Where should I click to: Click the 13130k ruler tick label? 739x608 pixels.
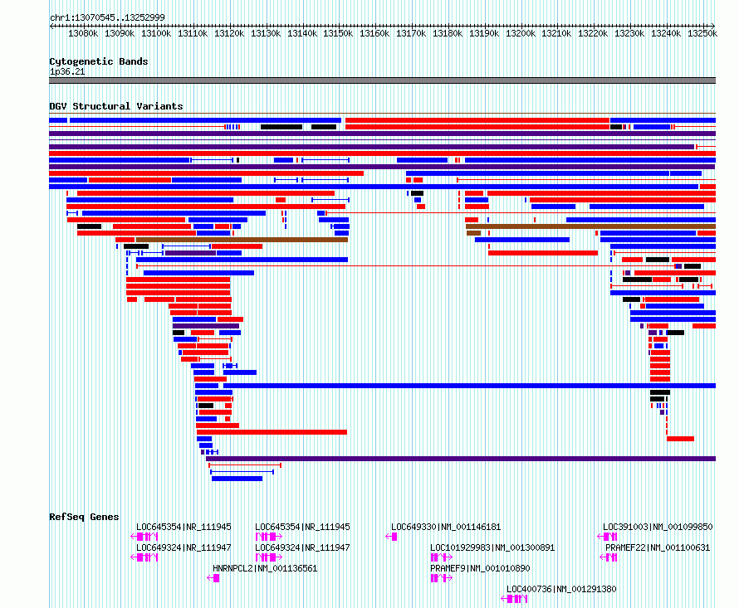pos(266,33)
